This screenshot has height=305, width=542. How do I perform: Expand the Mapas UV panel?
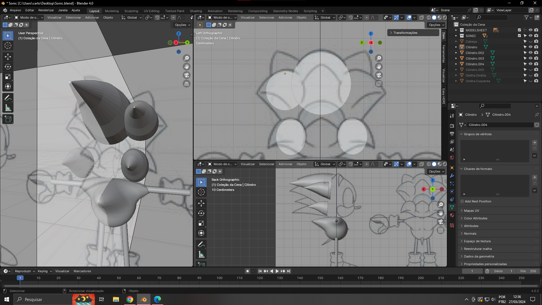click(x=471, y=211)
